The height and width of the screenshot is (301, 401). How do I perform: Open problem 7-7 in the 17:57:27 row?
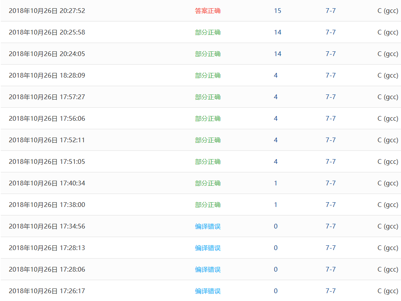330,97
